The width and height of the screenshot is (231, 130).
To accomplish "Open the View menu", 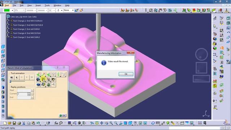I will (x=30, y=5).
